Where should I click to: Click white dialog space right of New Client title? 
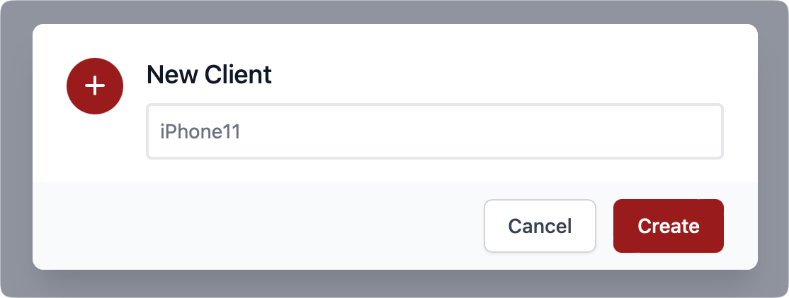(503, 75)
